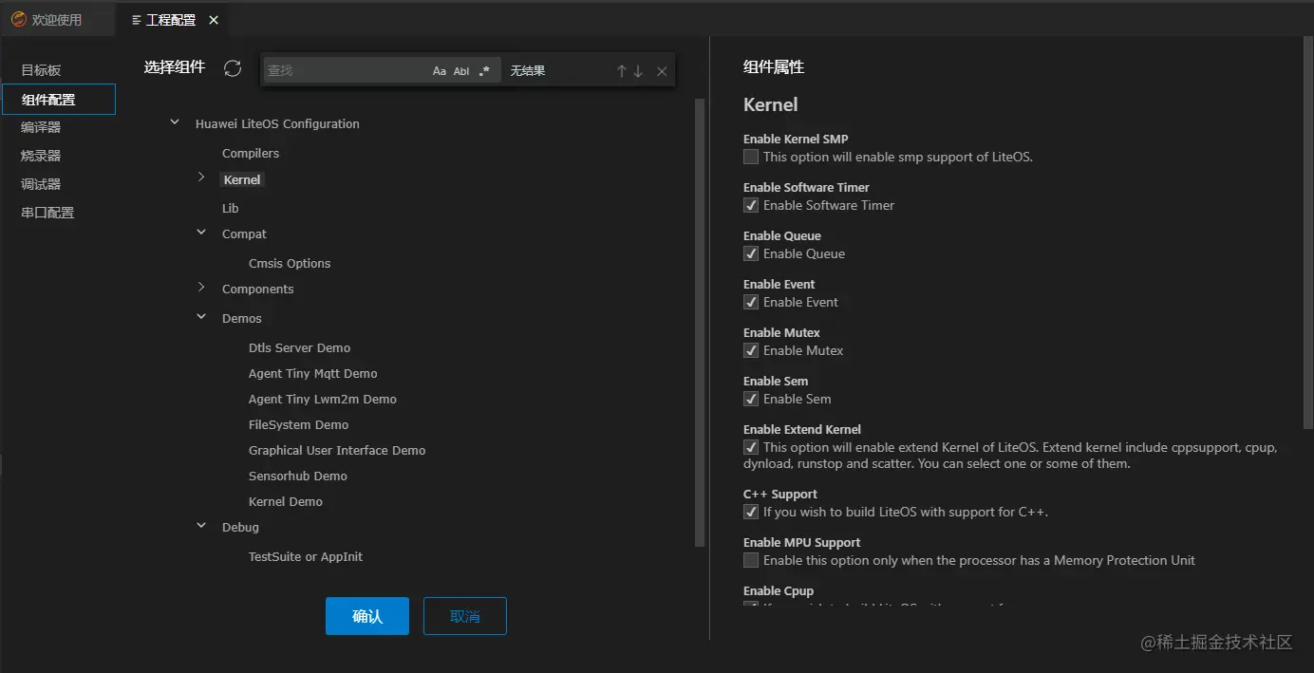Uncheck Enable Event checkbox
Screen dimensions: 1314x673
pyautogui.click(x=751, y=302)
